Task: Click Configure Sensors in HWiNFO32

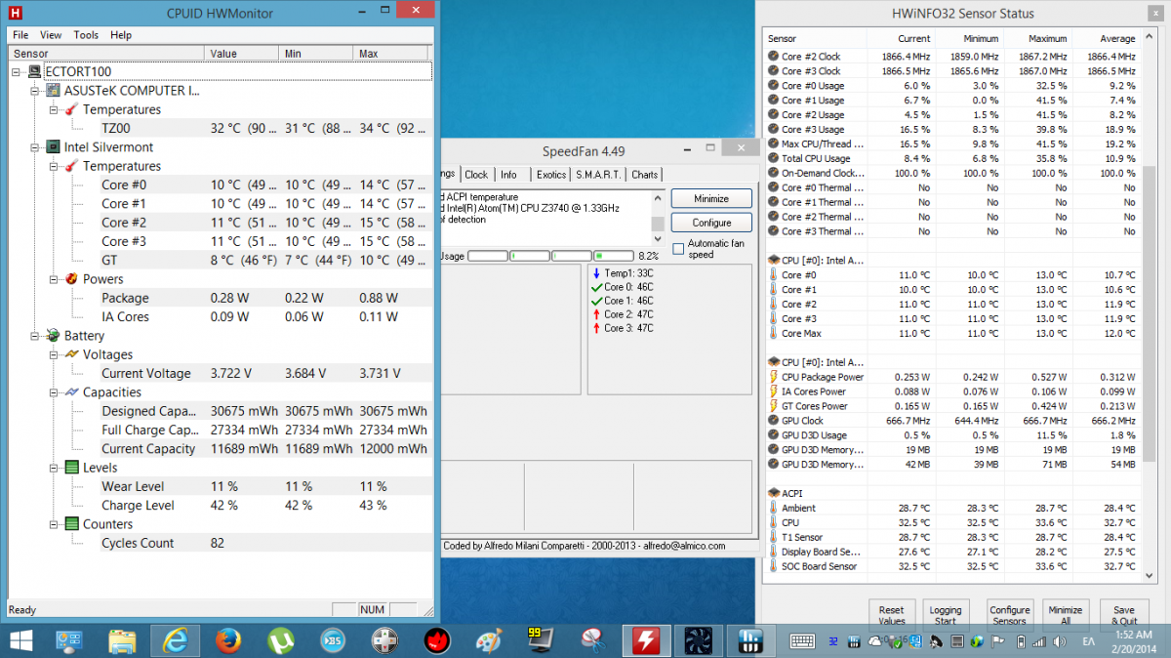Action: 1010,614
